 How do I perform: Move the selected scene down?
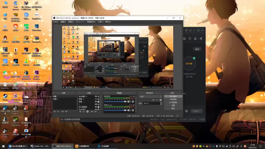pyautogui.click(x=66, y=112)
